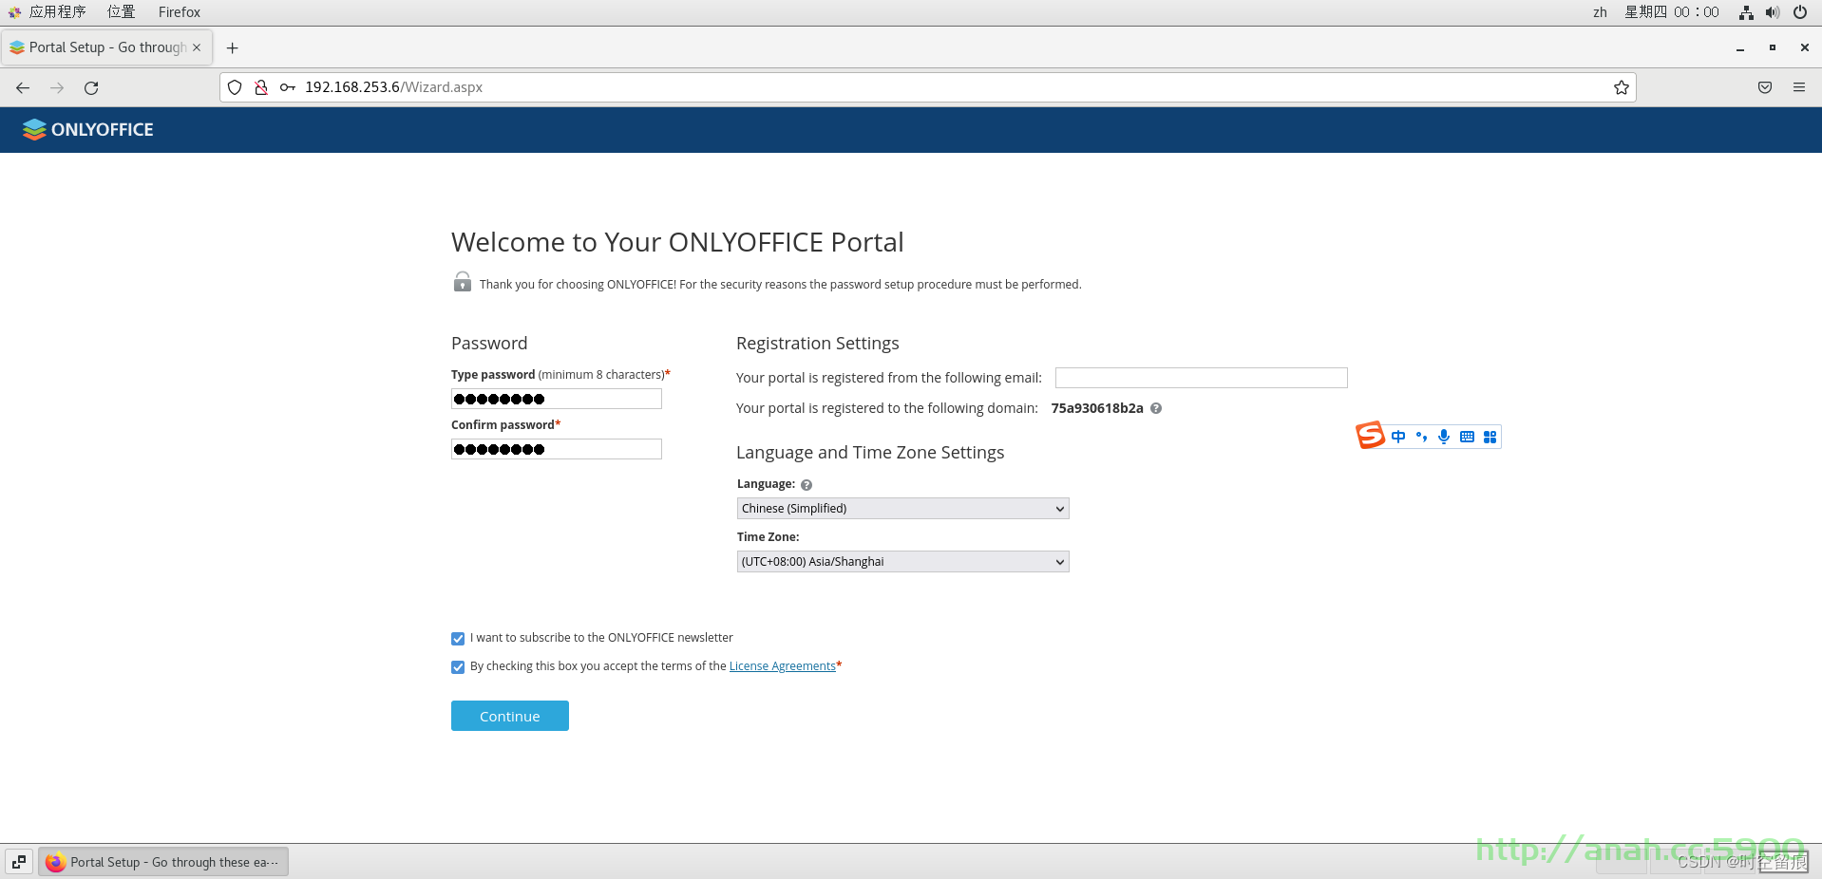
Task: Click Language and Time Zone Settings heading
Action: [870, 453]
